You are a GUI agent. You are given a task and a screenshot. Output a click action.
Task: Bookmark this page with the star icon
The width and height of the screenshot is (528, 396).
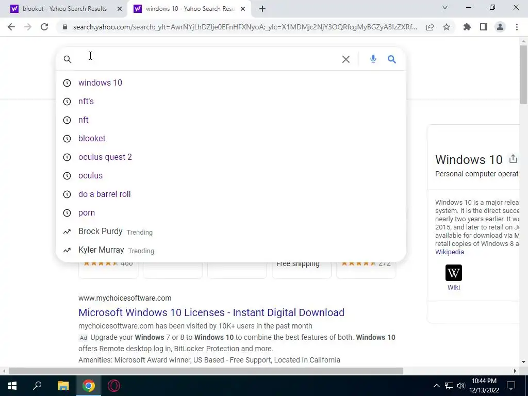pyautogui.click(x=447, y=27)
